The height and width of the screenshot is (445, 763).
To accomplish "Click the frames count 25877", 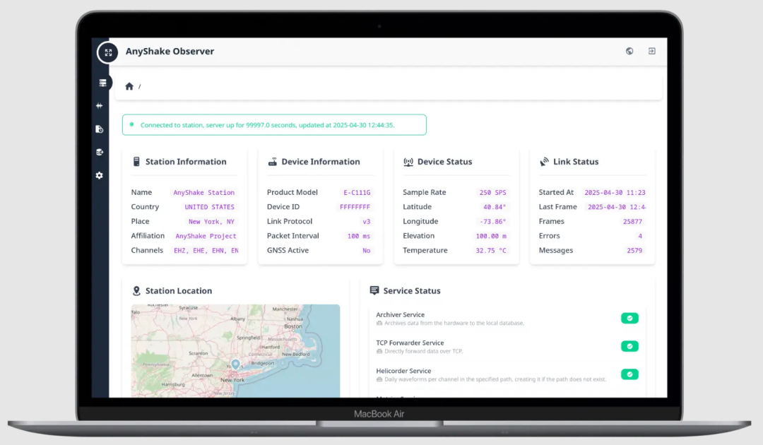I will pyautogui.click(x=632, y=221).
